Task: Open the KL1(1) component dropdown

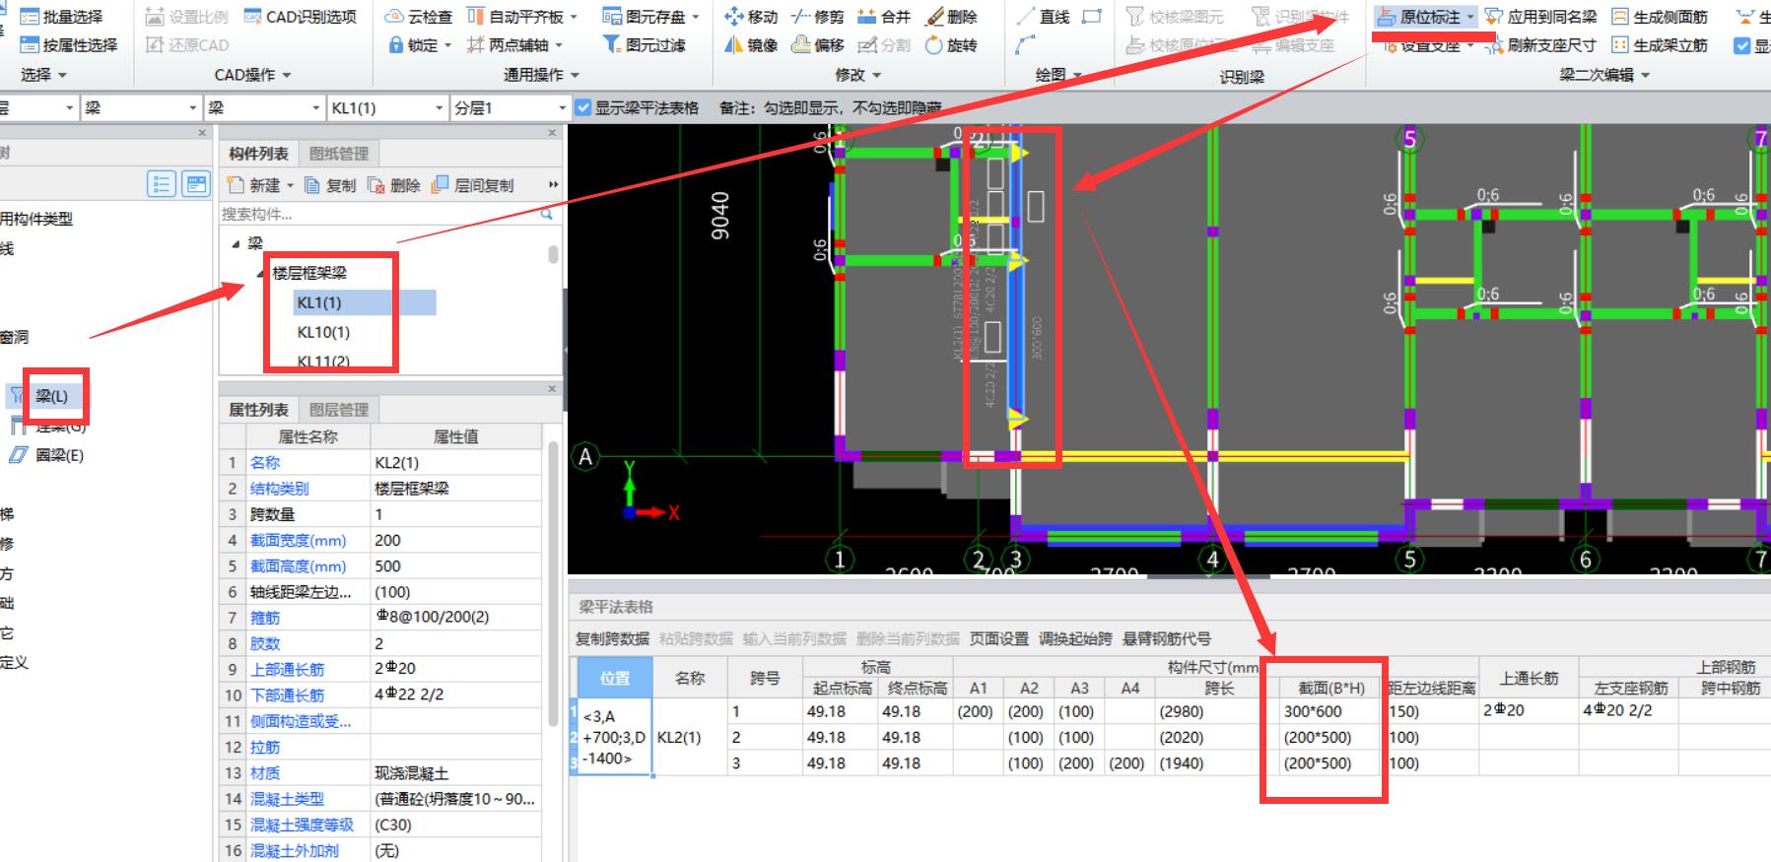Action: pos(439,108)
